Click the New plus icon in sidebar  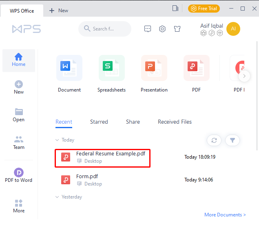(x=19, y=84)
